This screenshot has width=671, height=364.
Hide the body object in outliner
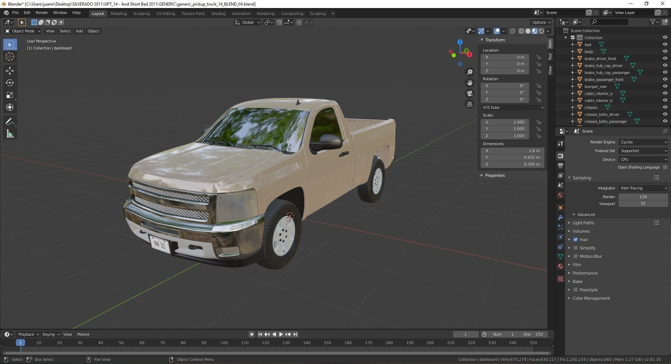coord(665,52)
